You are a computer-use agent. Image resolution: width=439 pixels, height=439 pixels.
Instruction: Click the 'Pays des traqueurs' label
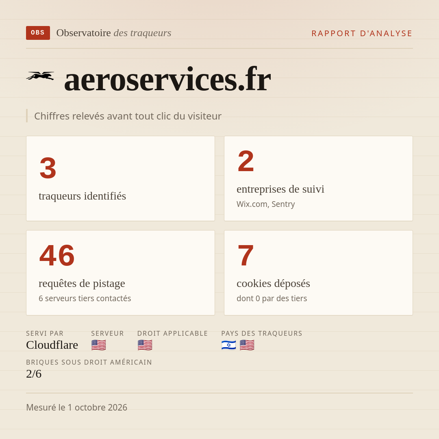coord(262,333)
